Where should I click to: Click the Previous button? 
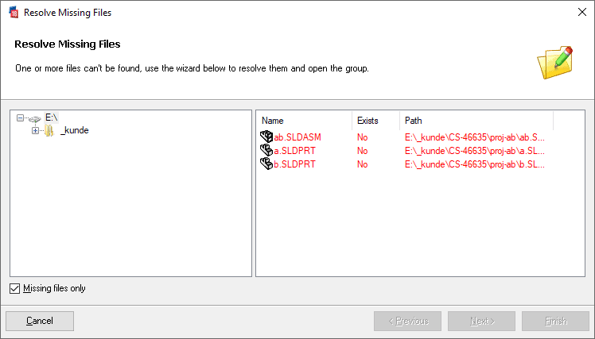(x=407, y=322)
